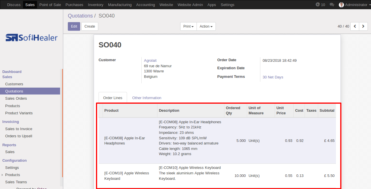Click the order date value 08/23/2018 18:42:49

pos(280,61)
